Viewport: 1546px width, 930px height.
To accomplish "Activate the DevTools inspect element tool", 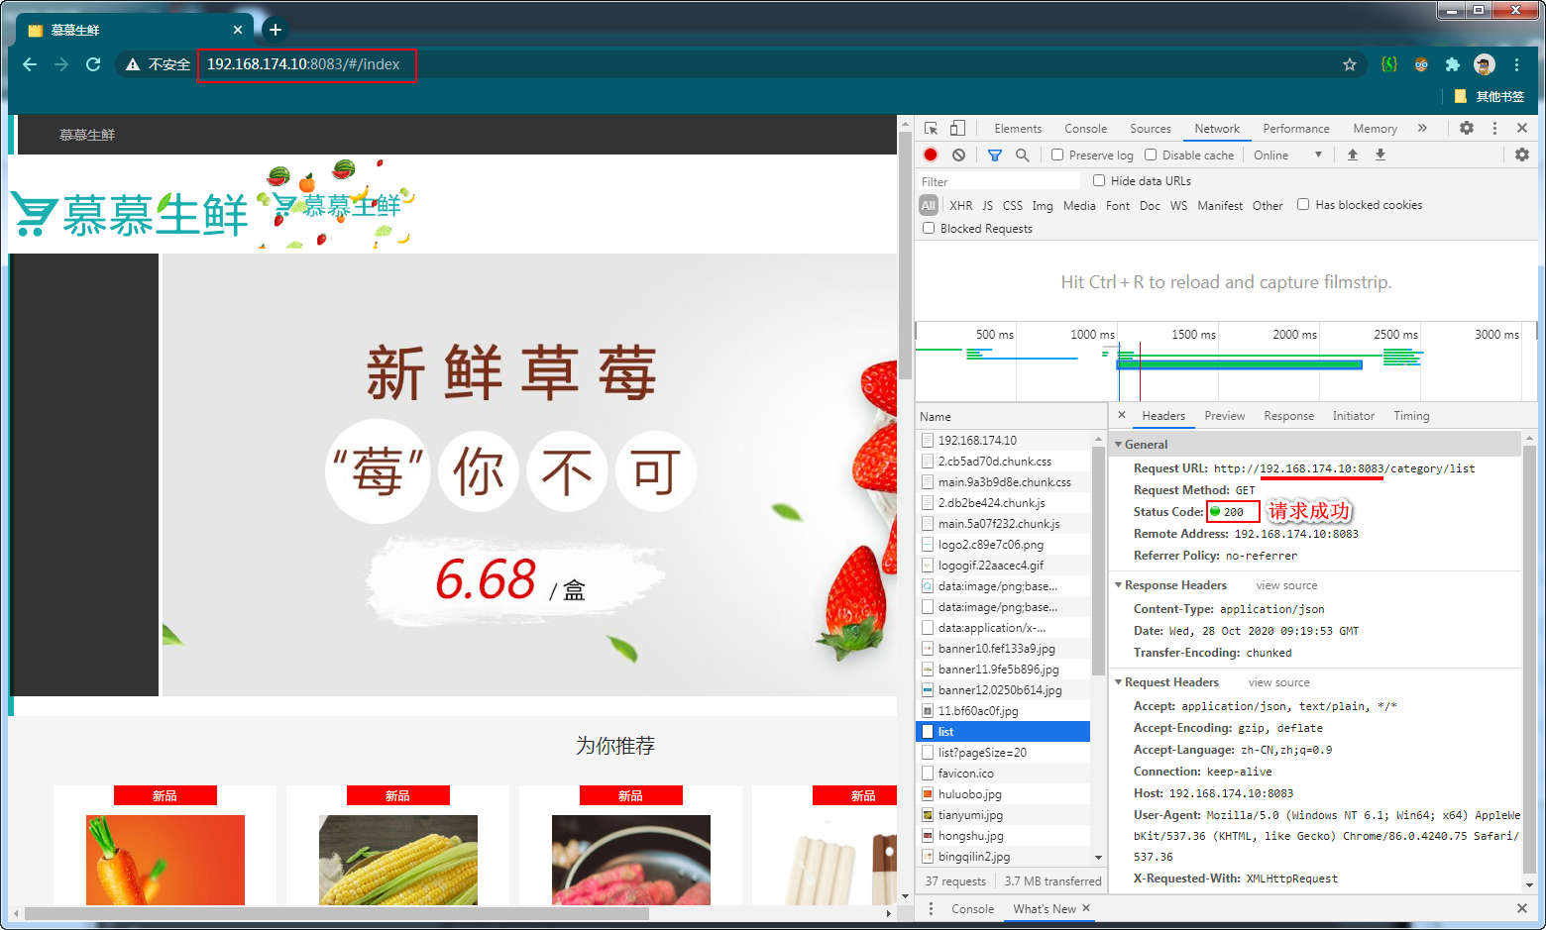I will pyautogui.click(x=931, y=129).
